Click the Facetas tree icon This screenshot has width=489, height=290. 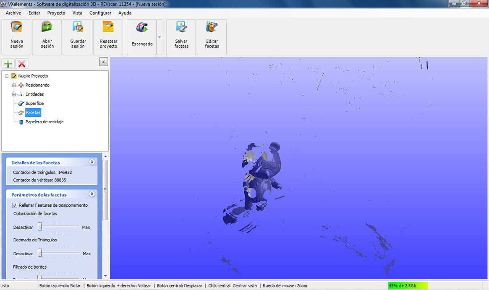tap(21, 112)
